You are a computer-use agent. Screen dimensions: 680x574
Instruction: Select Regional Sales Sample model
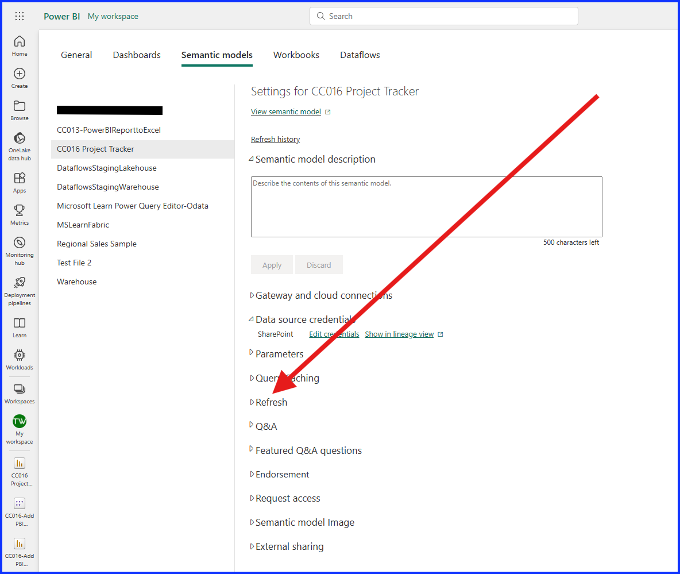[x=96, y=244]
